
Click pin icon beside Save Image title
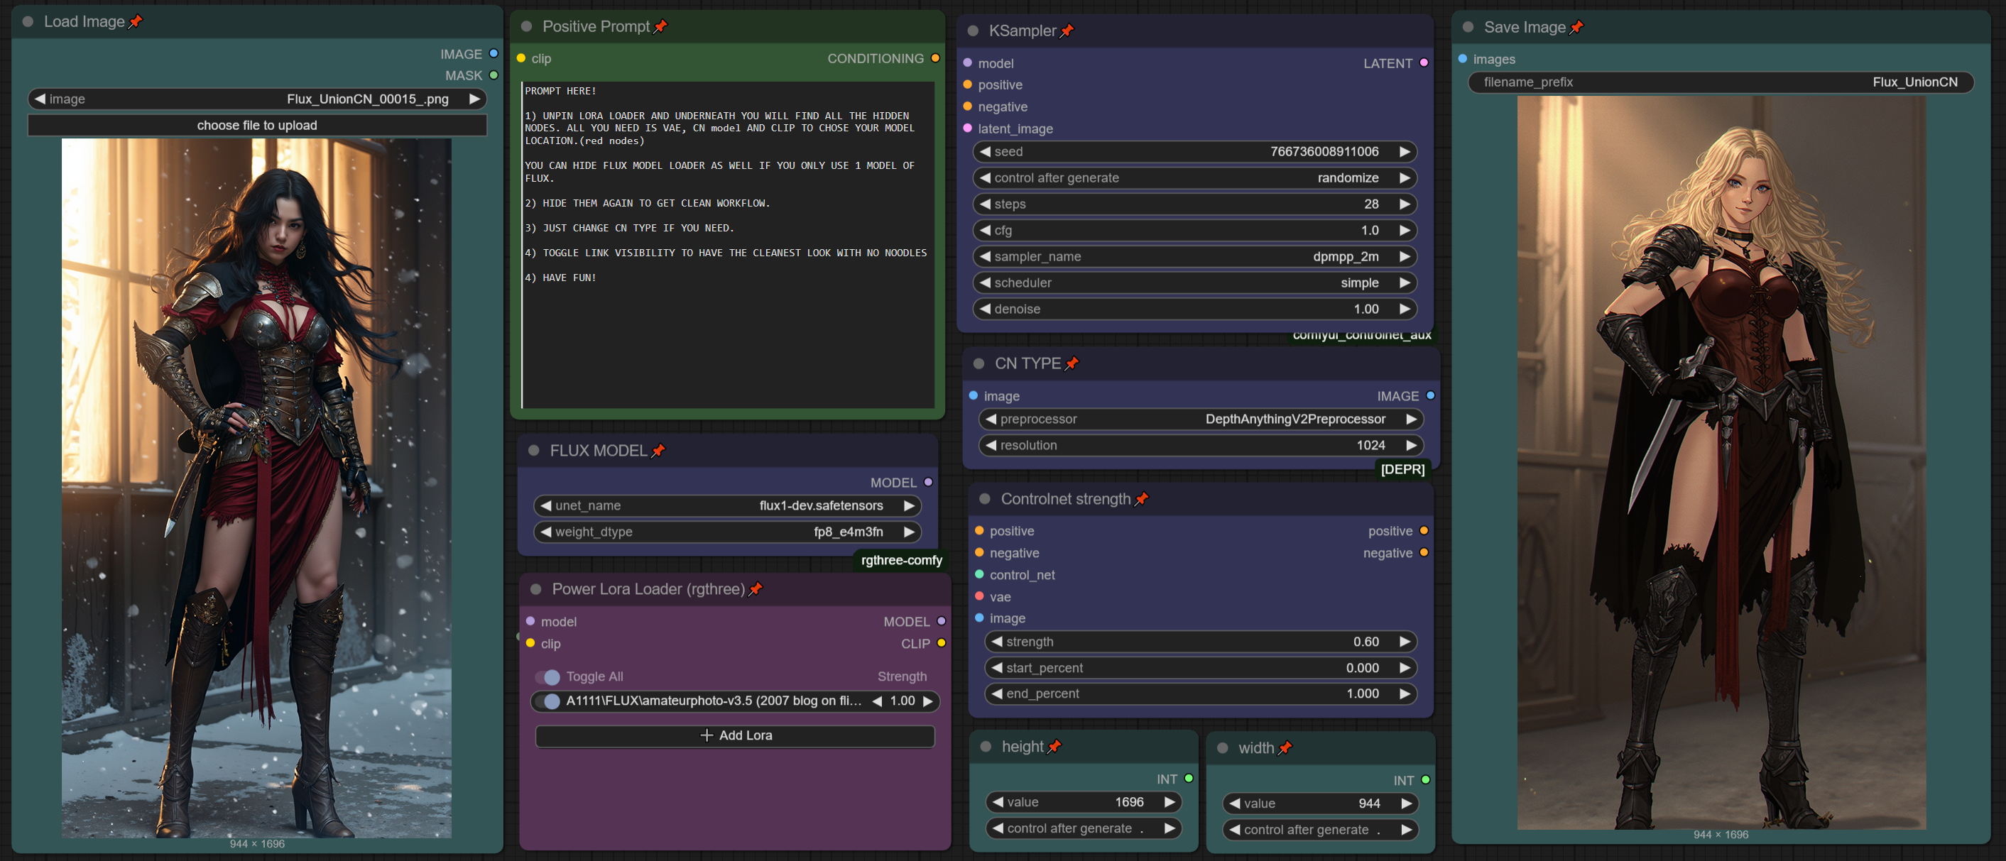tap(1576, 27)
